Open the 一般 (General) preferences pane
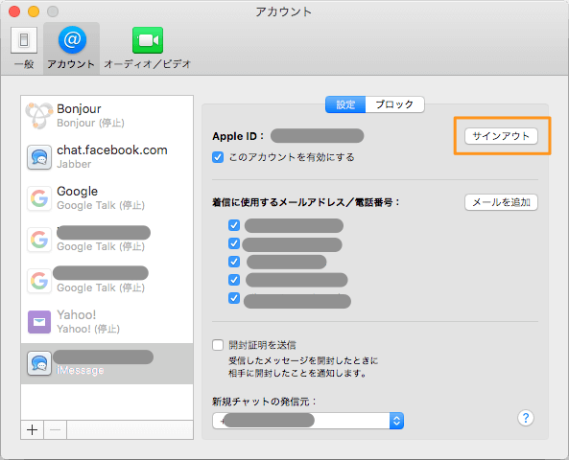 coord(24,48)
